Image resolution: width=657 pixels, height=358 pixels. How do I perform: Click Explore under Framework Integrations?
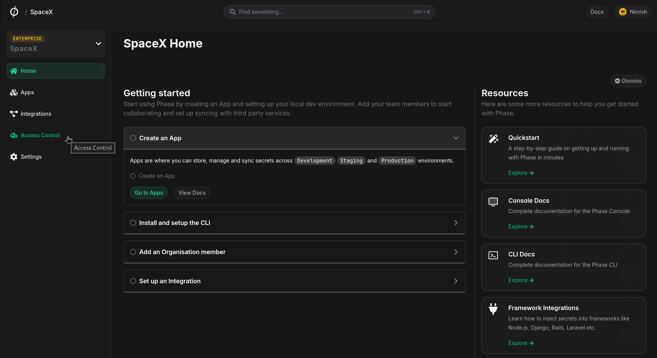521,343
